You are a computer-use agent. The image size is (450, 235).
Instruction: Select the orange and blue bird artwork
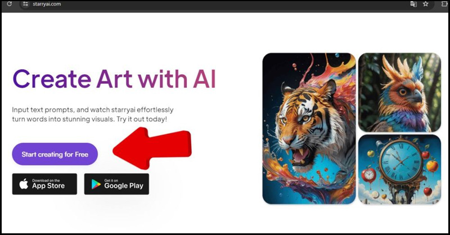399,92
